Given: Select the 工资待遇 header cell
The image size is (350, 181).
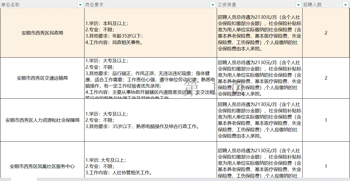Looking at the screenshot, I should pyautogui.click(x=260, y=5).
